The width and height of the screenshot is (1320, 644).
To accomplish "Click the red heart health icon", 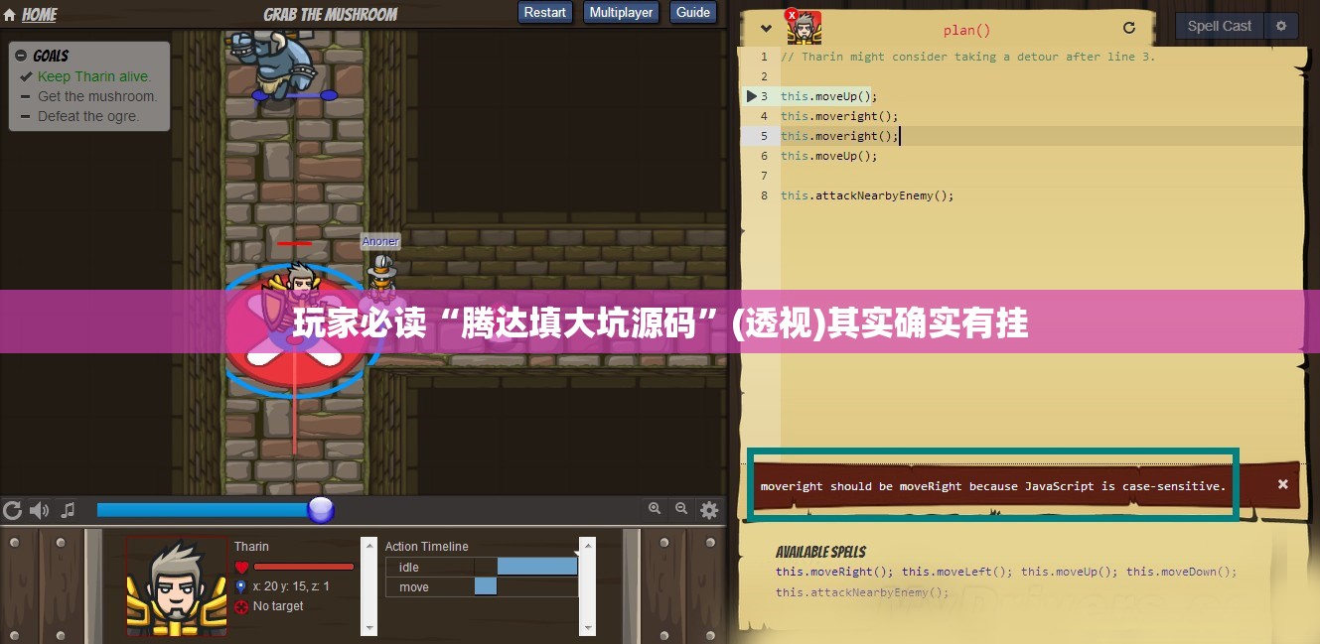I will [241, 567].
